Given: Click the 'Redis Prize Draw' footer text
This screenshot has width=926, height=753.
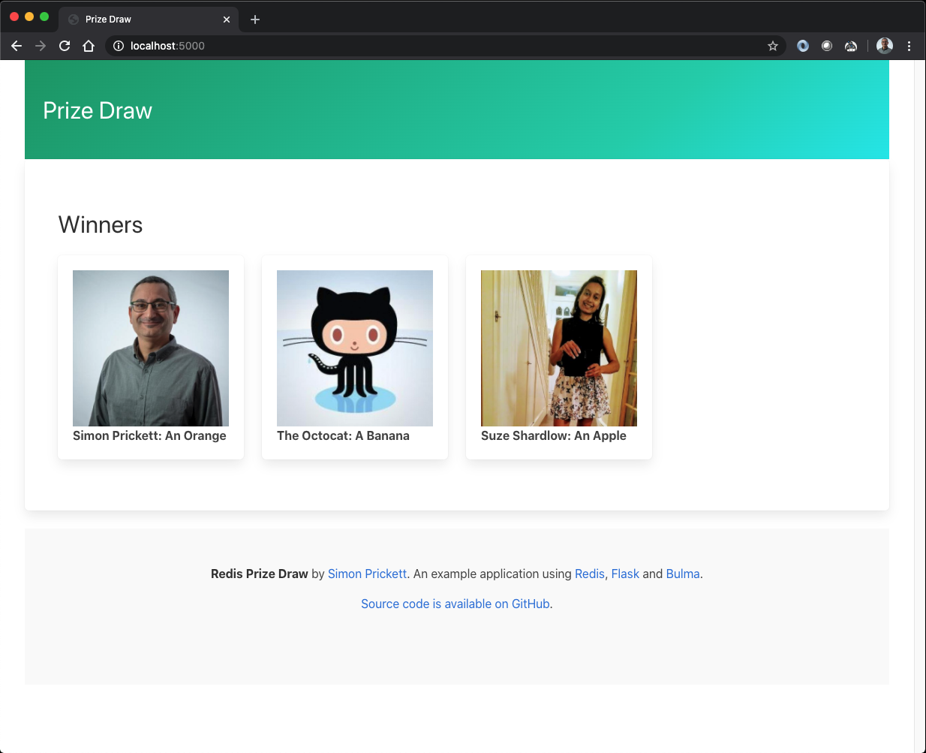Looking at the screenshot, I should point(260,574).
